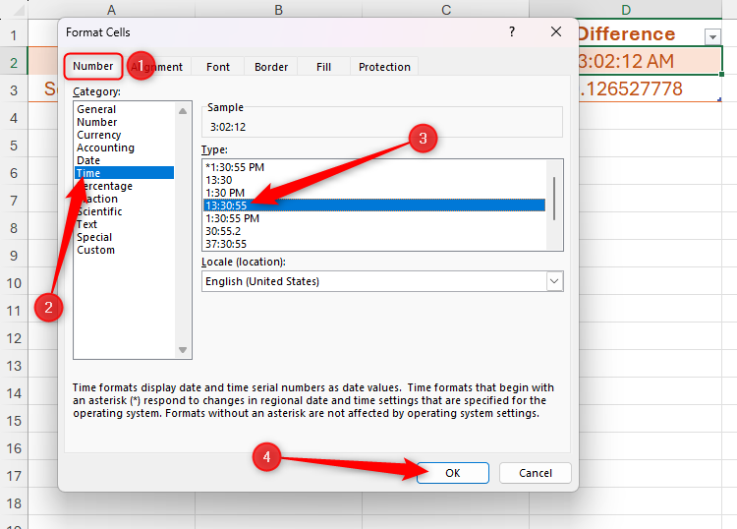
Task: Select the 37:30:55 time format
Action: (226, 244)
